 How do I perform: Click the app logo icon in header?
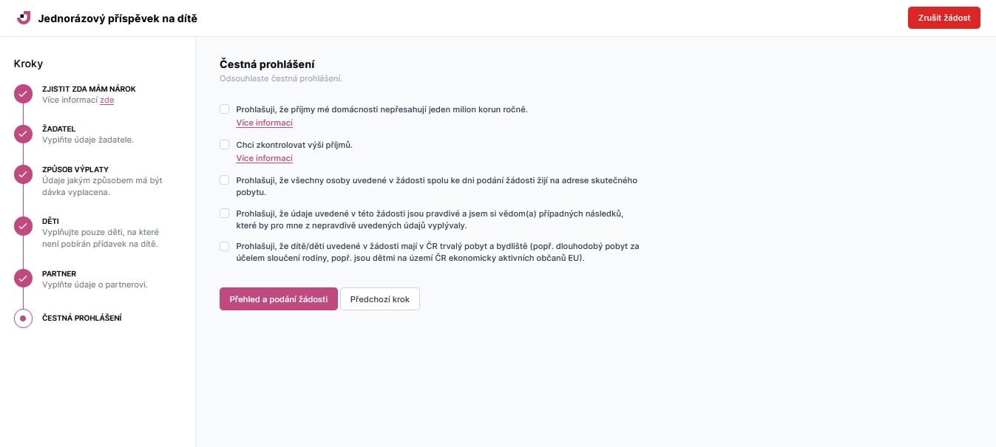[24, 18]
